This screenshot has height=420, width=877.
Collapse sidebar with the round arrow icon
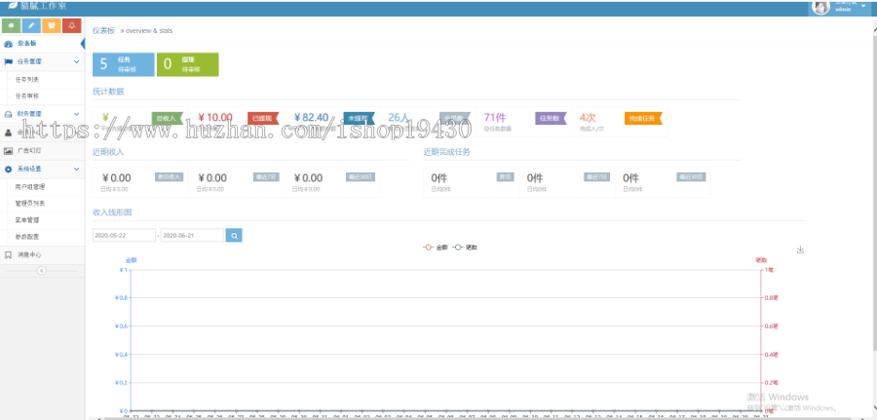41,271
